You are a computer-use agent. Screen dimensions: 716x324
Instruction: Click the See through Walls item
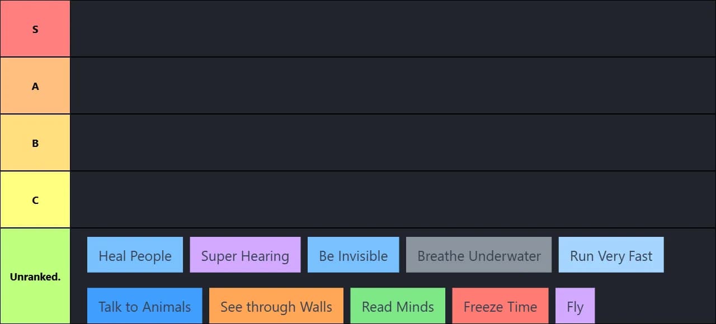point(276,306)
